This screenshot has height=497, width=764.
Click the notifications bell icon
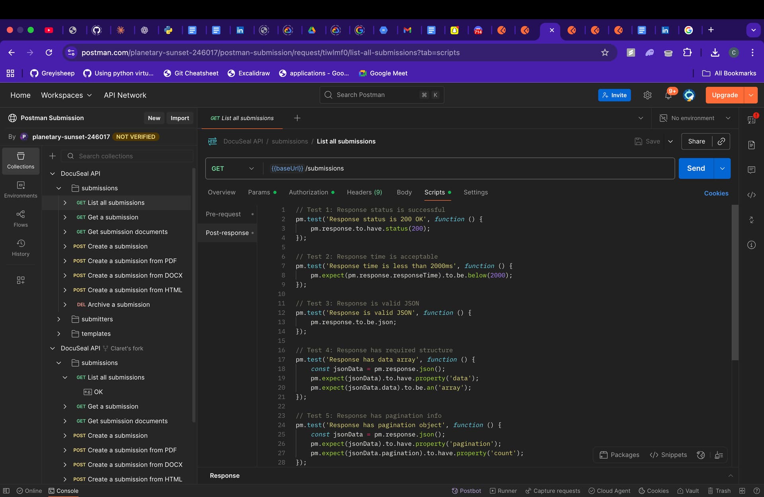(x=668, y=95)
